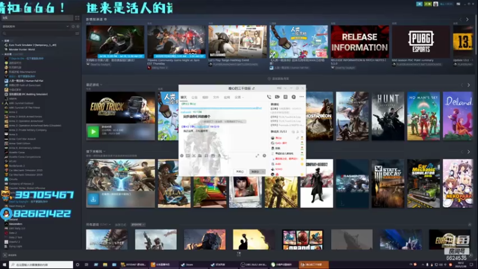The width and height of the screenshot is (478, 269).
Task: Click add shelf button in Steam
Action: point(278,79)
